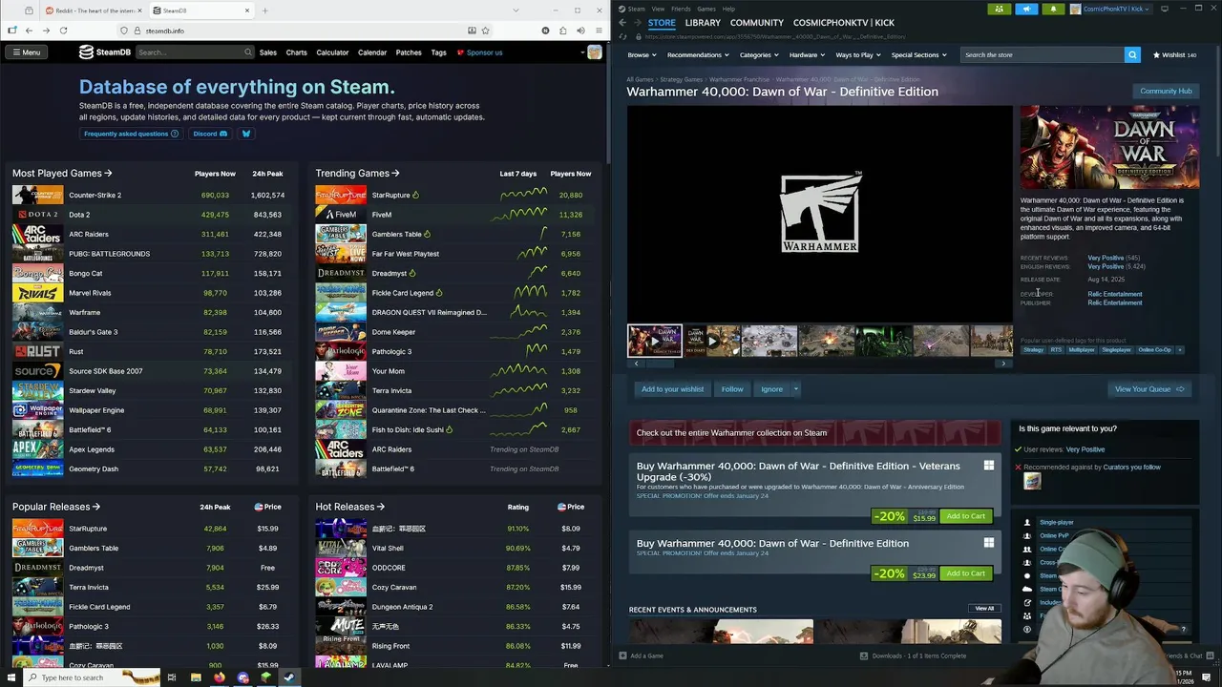Image resolution: width=1222 pixels, height=687 pixels.
Task: Click Windows Start button on taskbar
Action: 11,677
